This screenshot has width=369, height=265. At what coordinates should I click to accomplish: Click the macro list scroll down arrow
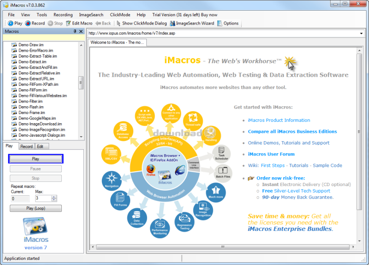pyautogui.click(x=81, y=137)
